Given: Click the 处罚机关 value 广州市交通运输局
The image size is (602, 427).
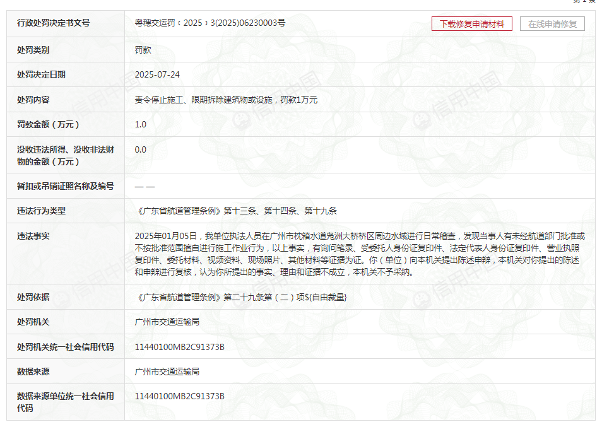Looking at the screenshot, I should tap(167, 322).
